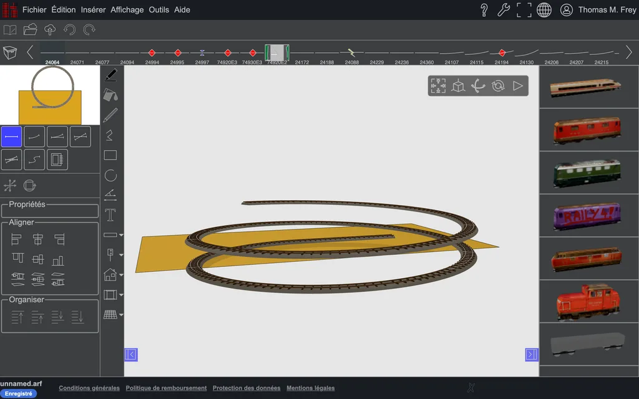
Task: Open the Thomas M. Frey account
Action: click(598, 10)
